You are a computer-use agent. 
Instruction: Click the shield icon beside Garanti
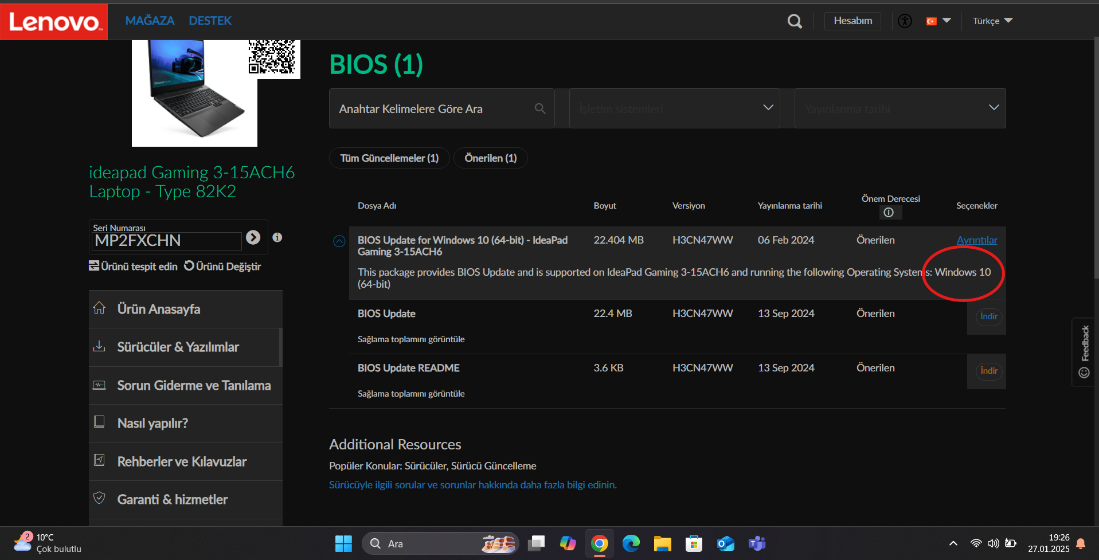(99, 498)
